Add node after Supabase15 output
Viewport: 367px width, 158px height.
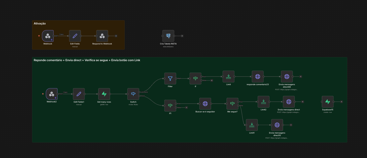point(341,102)
